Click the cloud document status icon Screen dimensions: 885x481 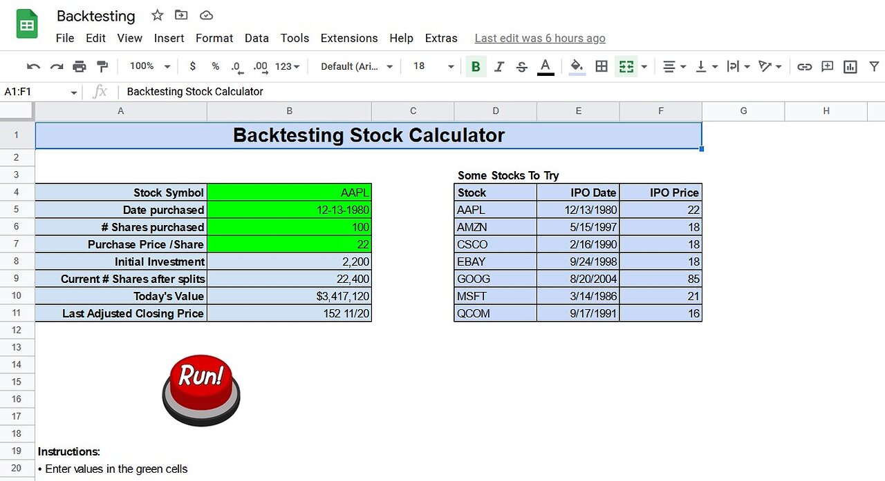point(205,15)
